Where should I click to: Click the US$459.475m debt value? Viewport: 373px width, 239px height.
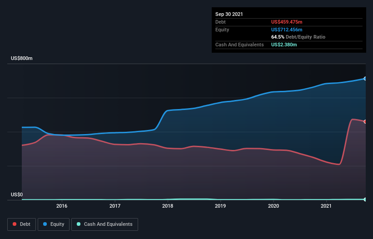(287, 22)
